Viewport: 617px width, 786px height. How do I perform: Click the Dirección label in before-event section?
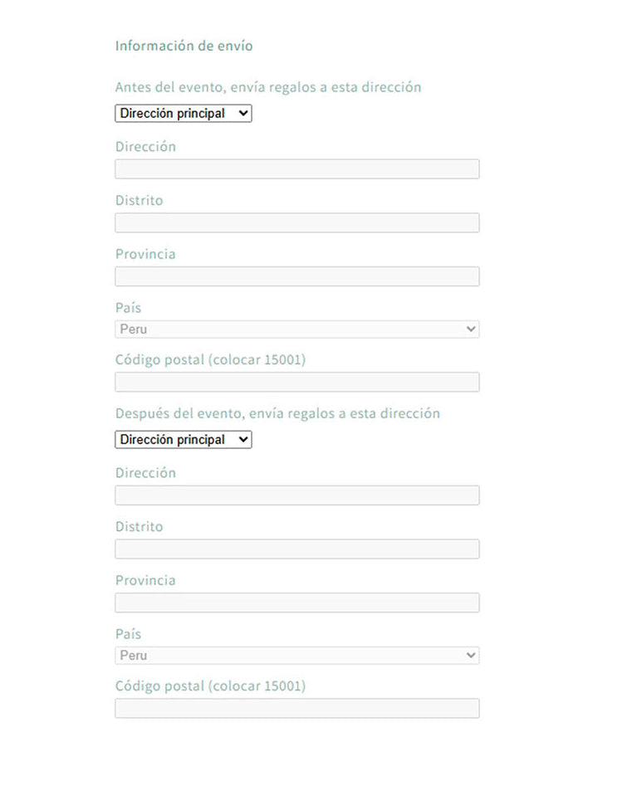pos(145,147)
